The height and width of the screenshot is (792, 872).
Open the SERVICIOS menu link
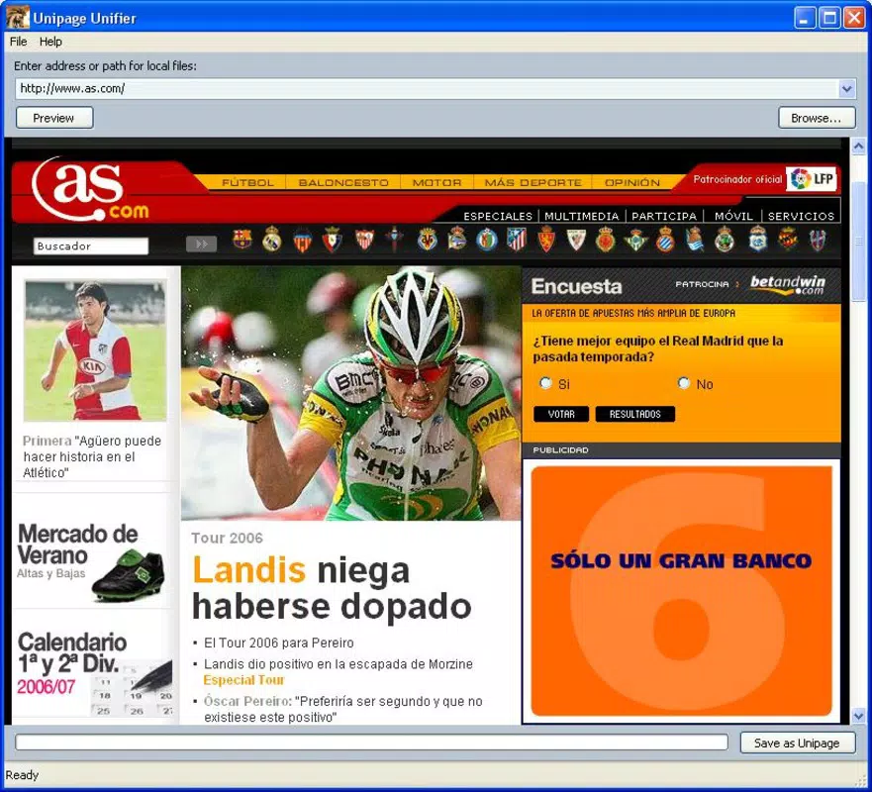tap(801, 216)
